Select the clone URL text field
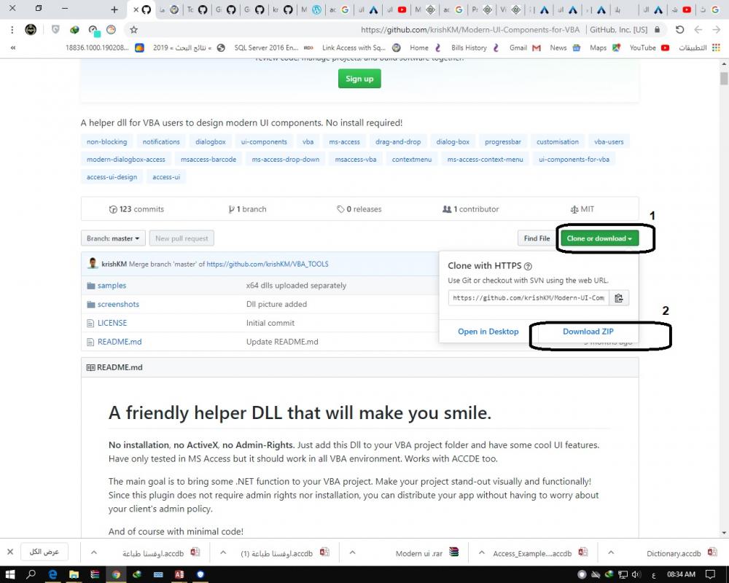This screenshot has height=583, width=729. tap(529, 298)
